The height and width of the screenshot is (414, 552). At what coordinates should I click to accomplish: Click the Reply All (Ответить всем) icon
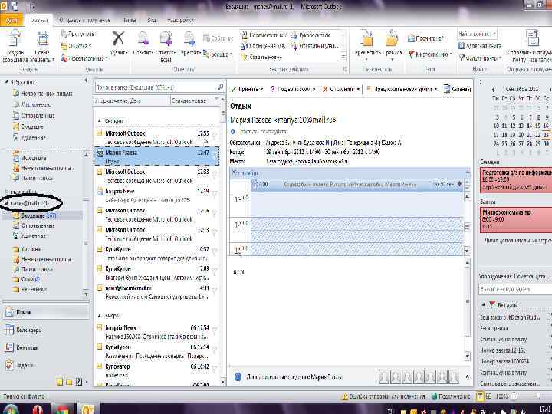click(x=166, y=39)
